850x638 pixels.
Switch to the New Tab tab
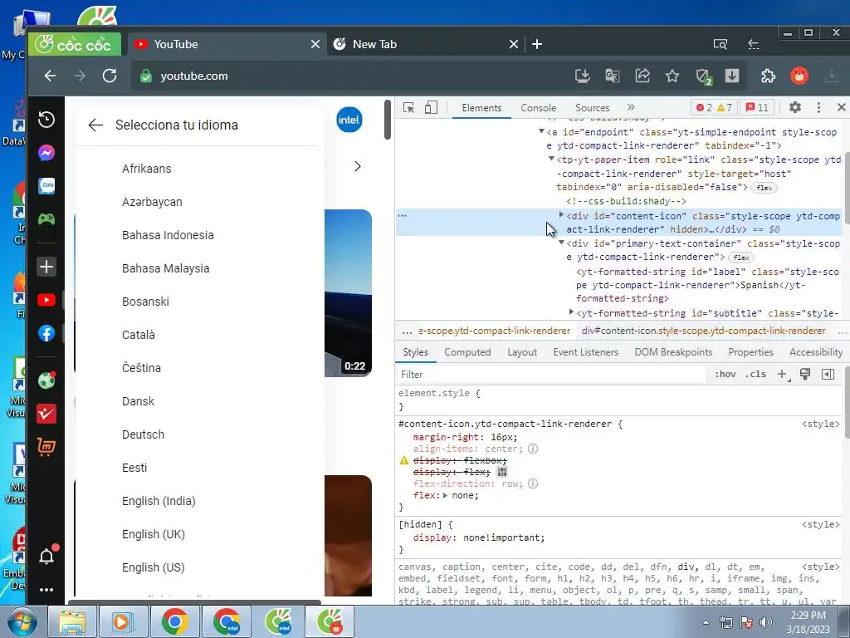[426, 44]
